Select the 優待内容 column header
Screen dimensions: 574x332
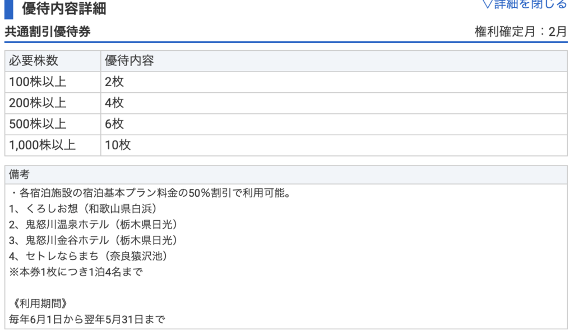pyautogui.click(x=129, y=61)
